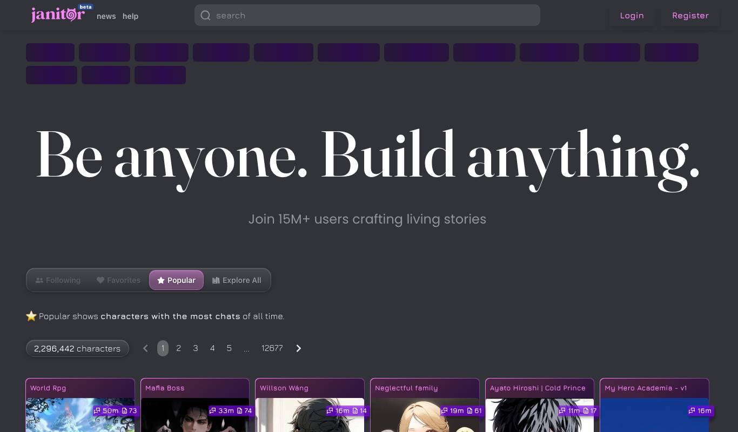The image size is (738, 432).
Task: Click the chat count icon on World Rpg card
Action: [97, 411]
